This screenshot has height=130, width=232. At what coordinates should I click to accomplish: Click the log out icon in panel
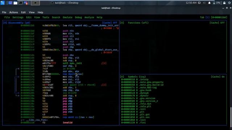(229, 3)
